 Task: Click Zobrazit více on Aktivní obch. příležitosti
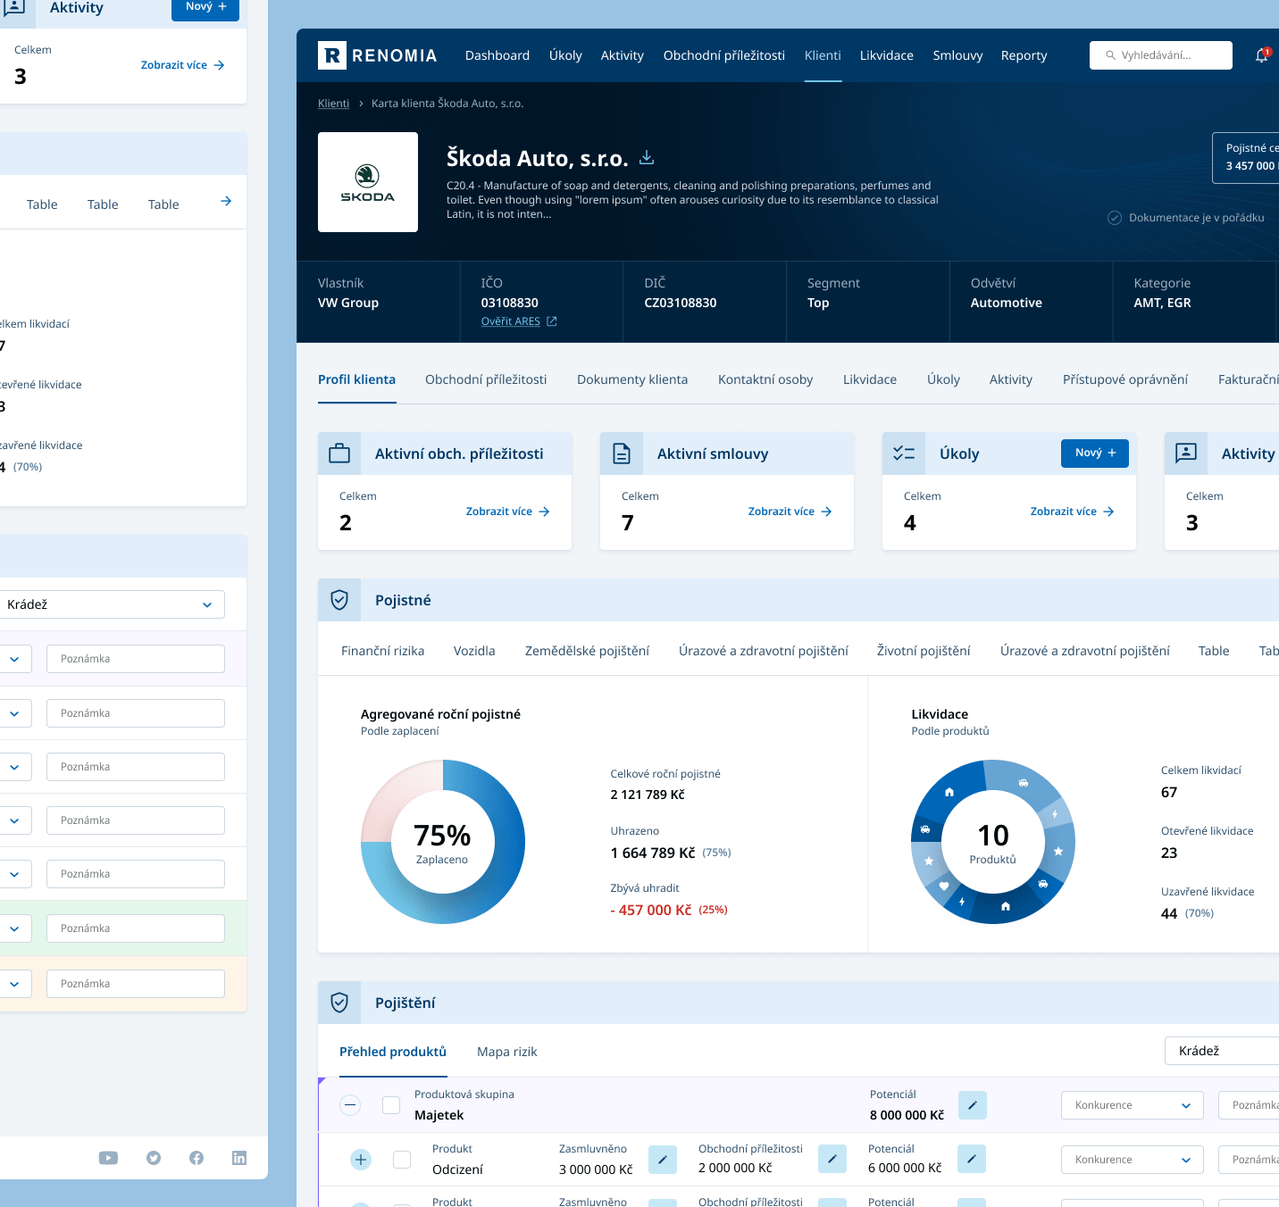(x=508, y=512)
